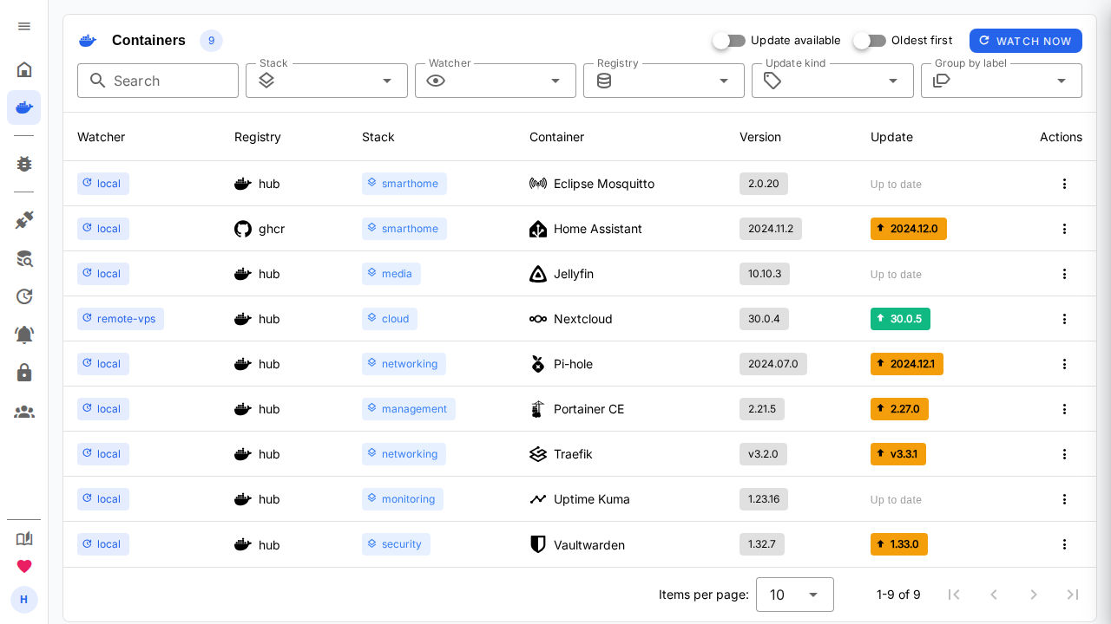1111x624 pixels.
Task: Click the Search input field
Action: click(x=158, y=81)
